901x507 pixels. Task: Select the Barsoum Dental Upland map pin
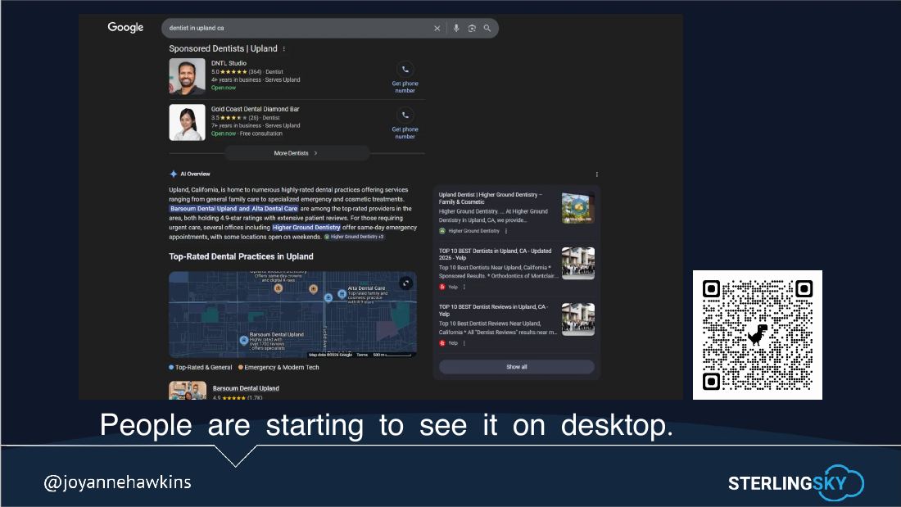coord(243,340)
